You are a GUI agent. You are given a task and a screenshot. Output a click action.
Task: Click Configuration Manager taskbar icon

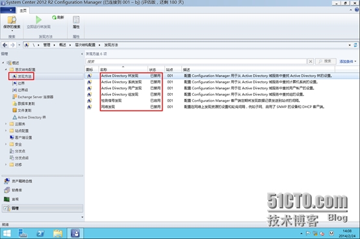[75, 234]
